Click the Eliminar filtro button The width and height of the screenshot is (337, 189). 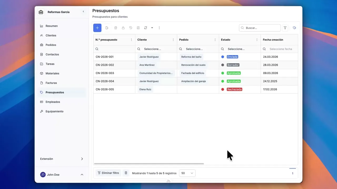(108, 173)
